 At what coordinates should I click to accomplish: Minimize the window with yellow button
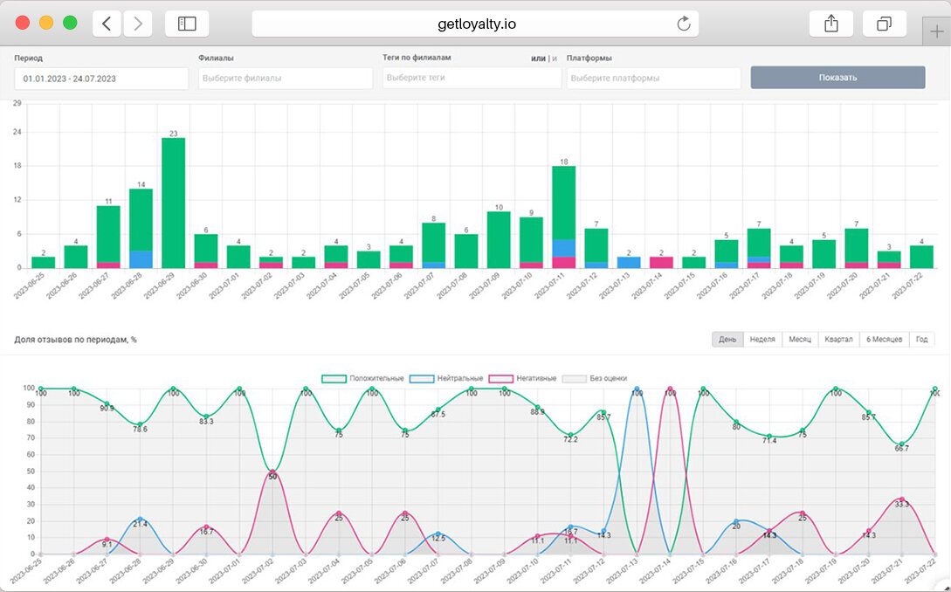(46, 23)
